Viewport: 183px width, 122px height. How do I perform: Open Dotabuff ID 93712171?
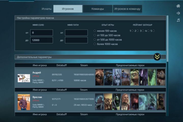pyautogui.click(x=56, y=99)
